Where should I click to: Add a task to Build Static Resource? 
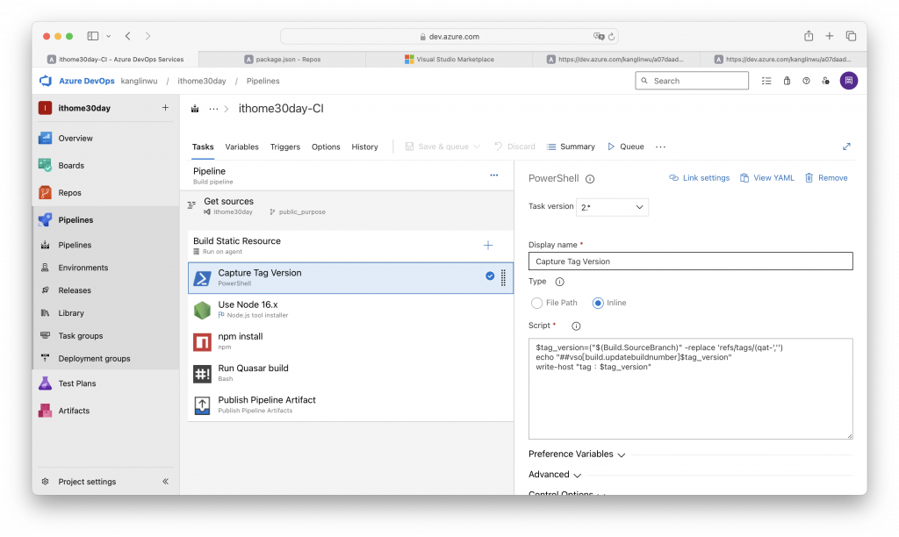(488, 246)
